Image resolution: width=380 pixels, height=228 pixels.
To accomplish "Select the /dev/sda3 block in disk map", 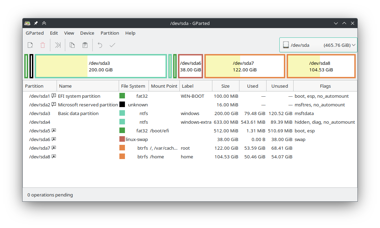I will point(101,66).
